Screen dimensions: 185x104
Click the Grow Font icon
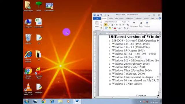pos(125,28)
